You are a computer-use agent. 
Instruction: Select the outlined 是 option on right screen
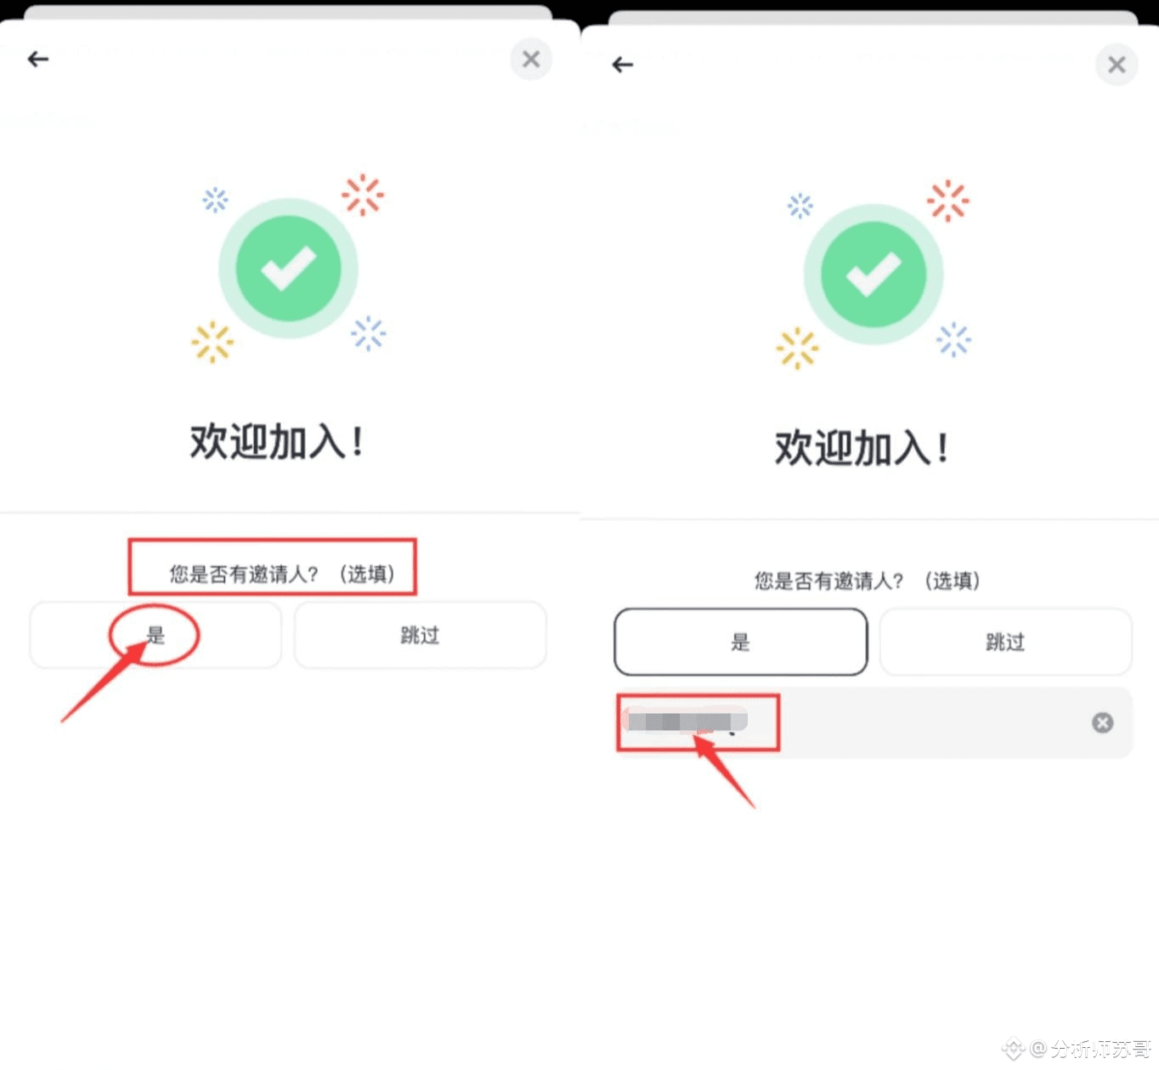pos(741,642)
